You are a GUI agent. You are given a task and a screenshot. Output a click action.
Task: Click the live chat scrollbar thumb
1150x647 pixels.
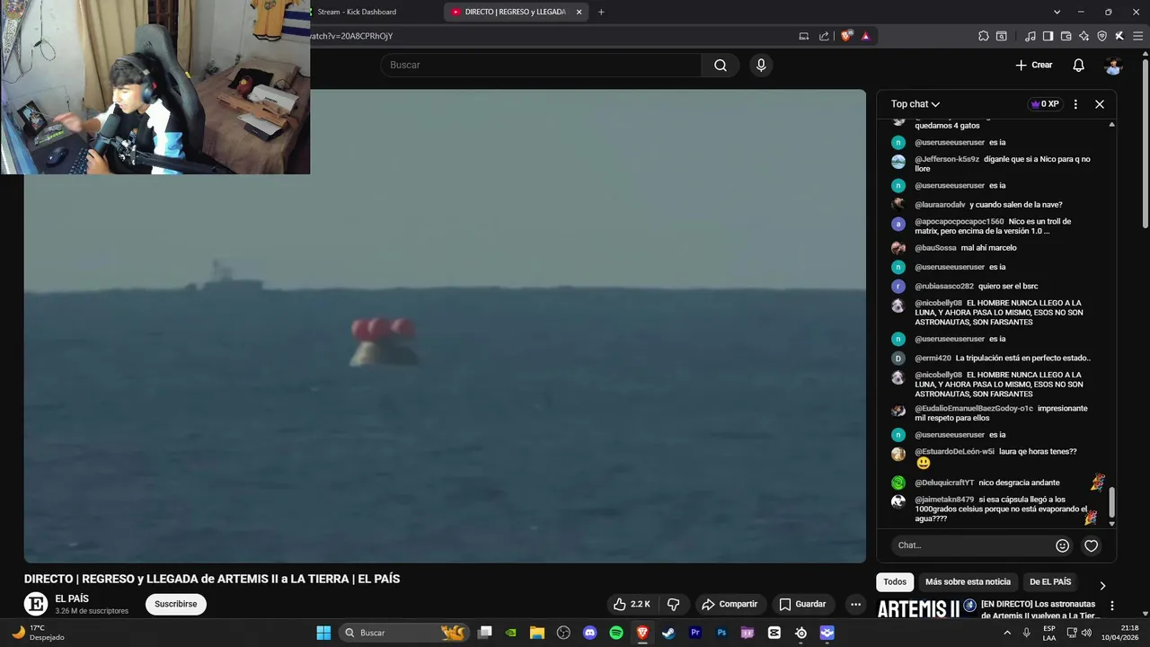tap(1111, 502)
